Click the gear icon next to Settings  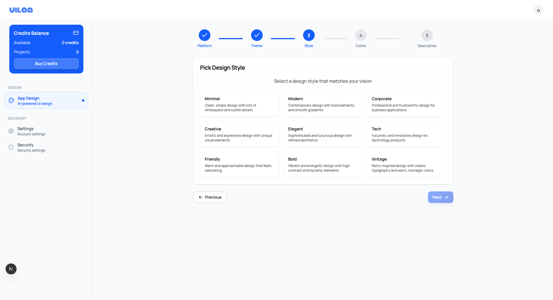(11, 131)
